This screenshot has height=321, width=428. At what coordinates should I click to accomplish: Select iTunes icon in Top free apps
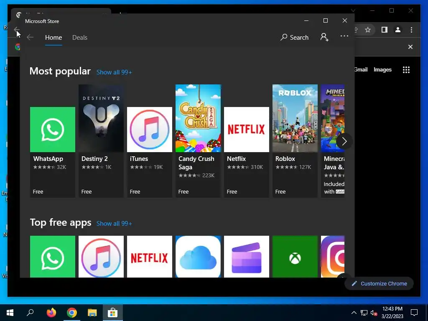pyautogui.click(x=101, y=257)
